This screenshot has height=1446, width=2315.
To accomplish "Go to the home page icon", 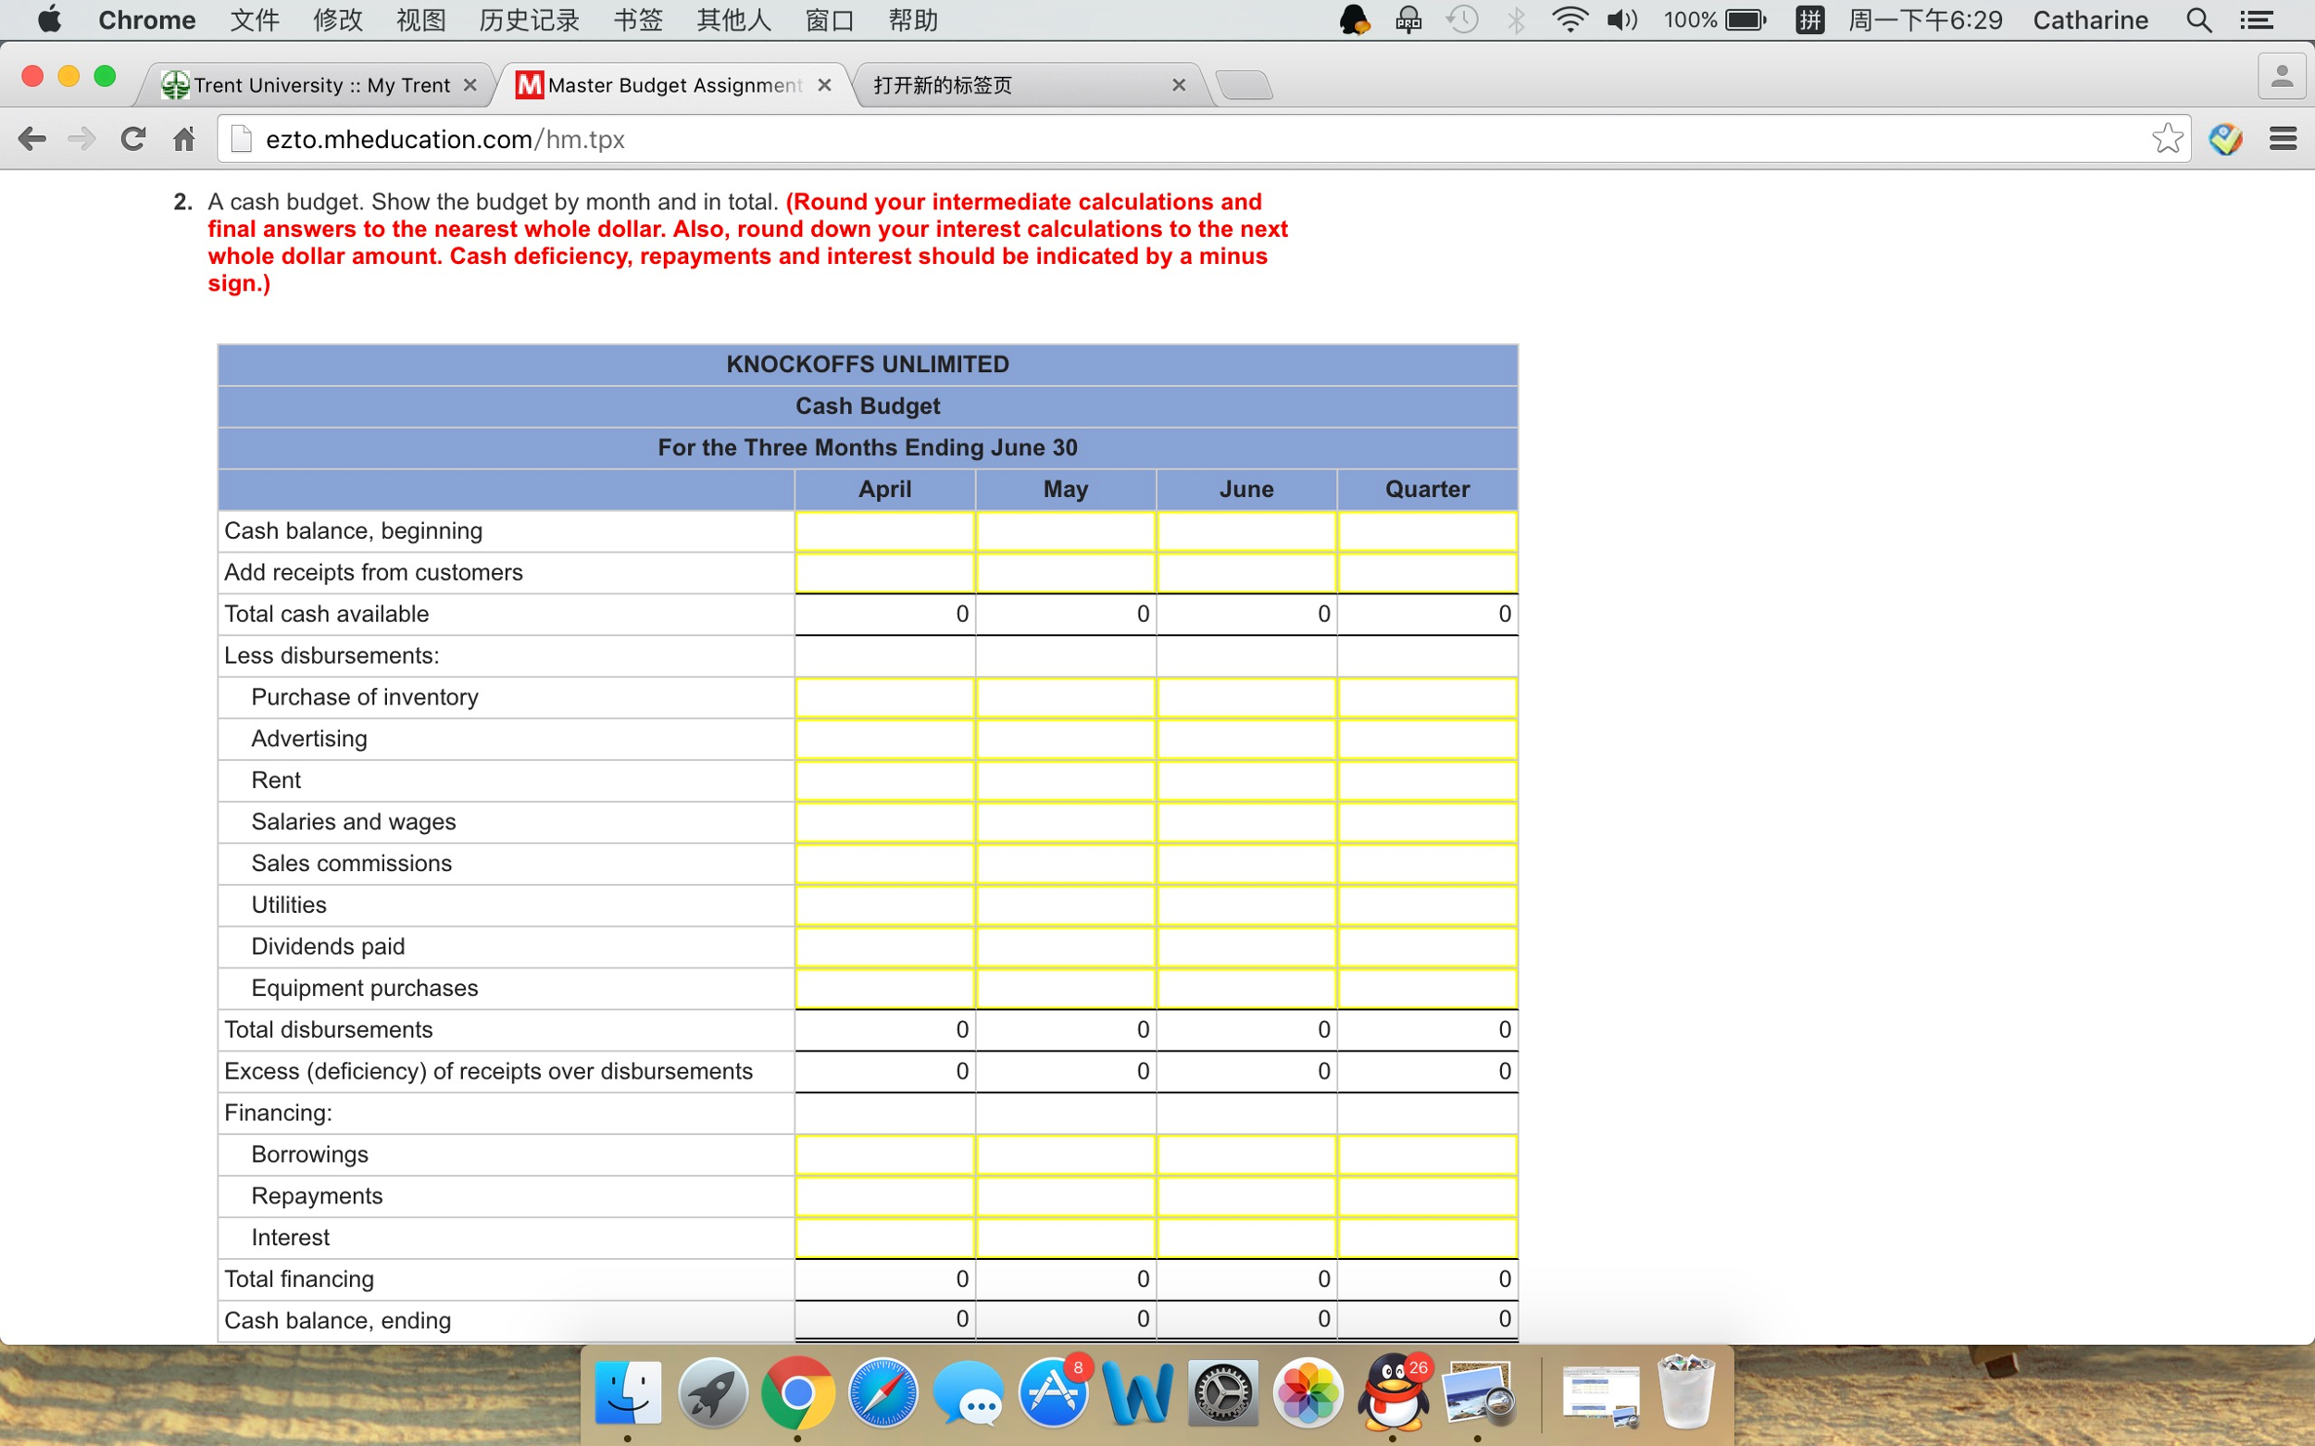I will [x=183, y=139].
